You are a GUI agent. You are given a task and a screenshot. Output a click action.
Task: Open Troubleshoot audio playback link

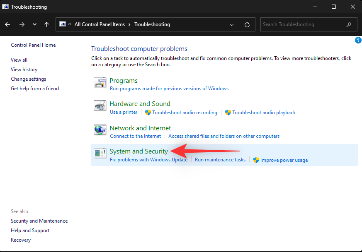264,113
